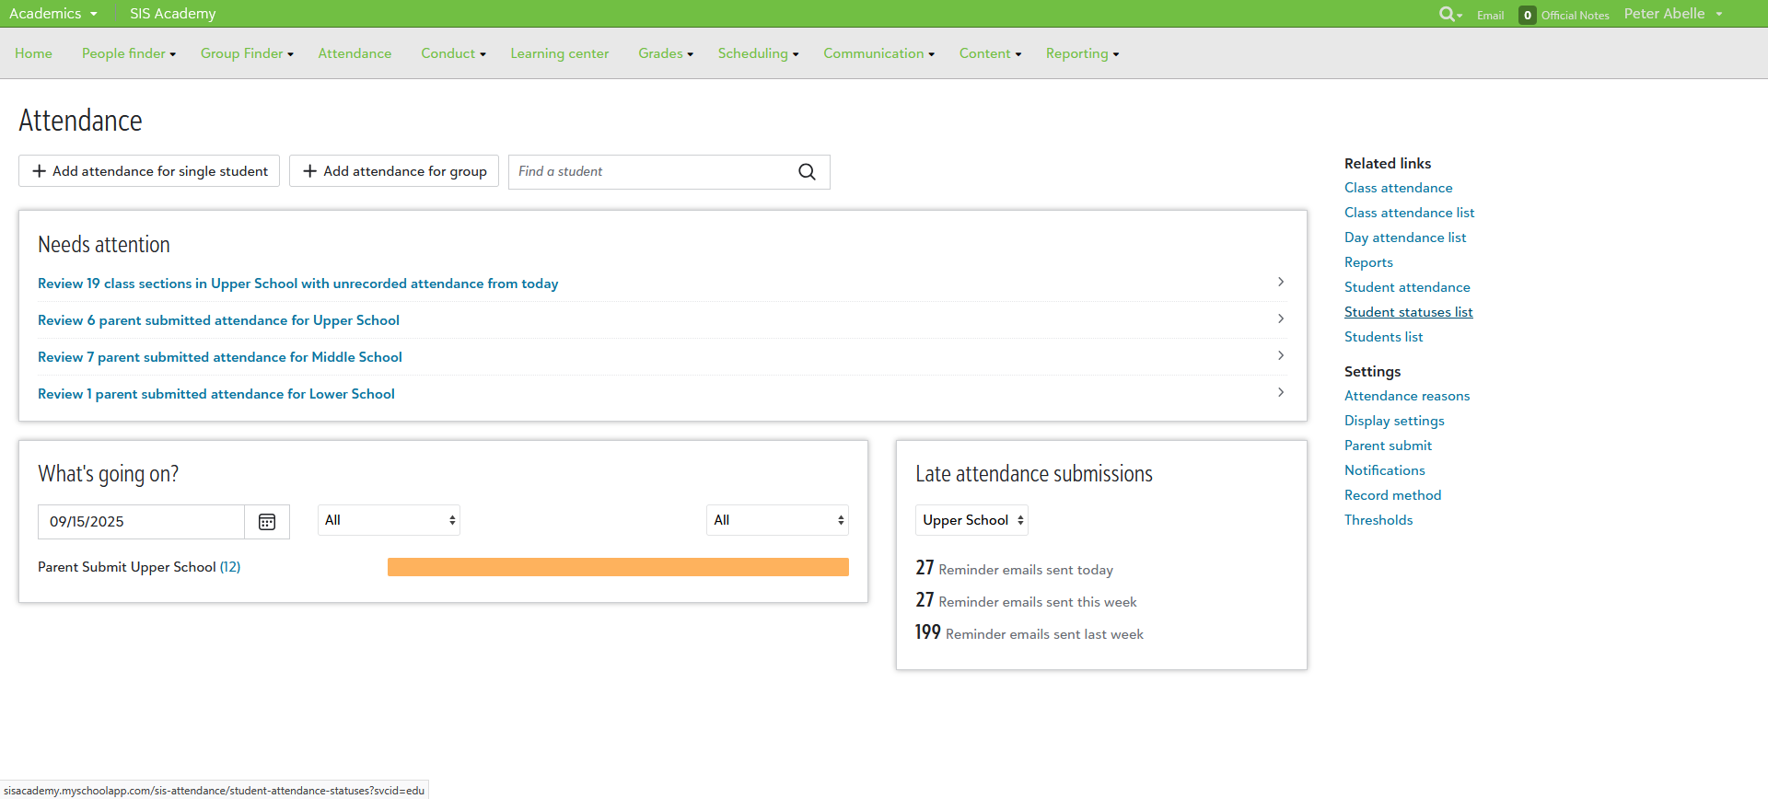This screenshot has height=799, width=1768.
Task: Click the orange Parent Submit bar
Action: pyautogui.click(x=618, y=567)
